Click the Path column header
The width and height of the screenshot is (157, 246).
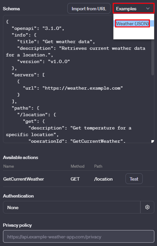point(98,166)
